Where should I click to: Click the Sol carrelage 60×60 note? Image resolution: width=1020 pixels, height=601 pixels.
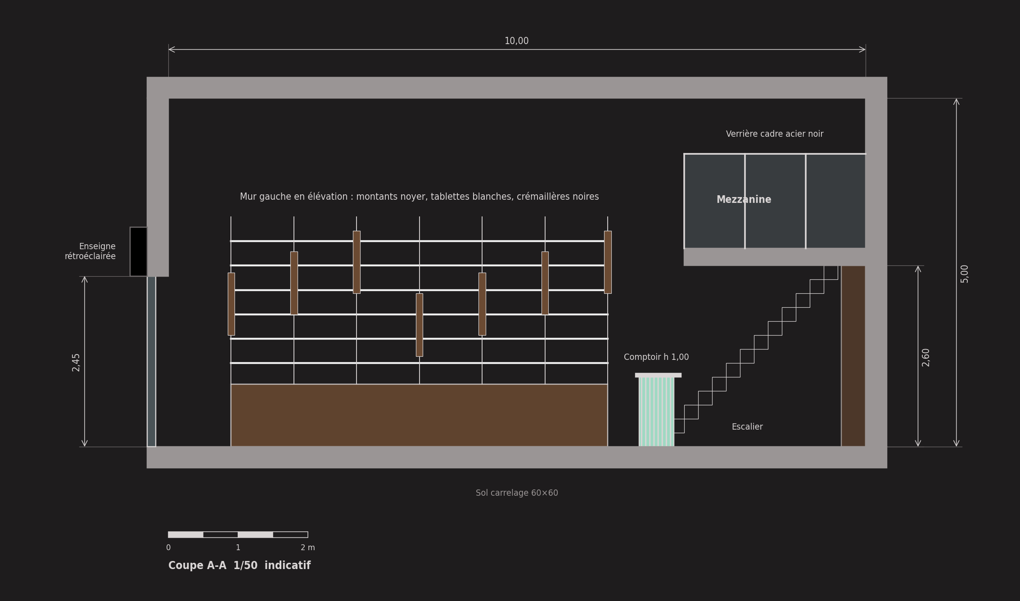click(x=517, y=493)
